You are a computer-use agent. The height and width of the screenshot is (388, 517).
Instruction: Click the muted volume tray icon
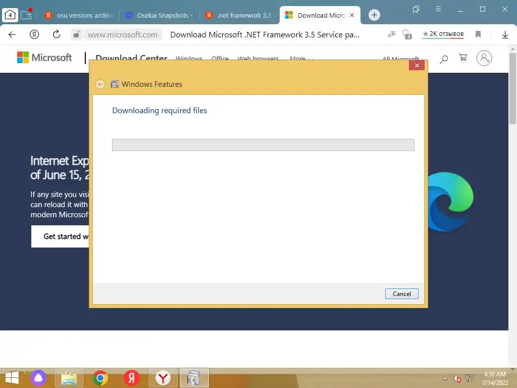457,378
